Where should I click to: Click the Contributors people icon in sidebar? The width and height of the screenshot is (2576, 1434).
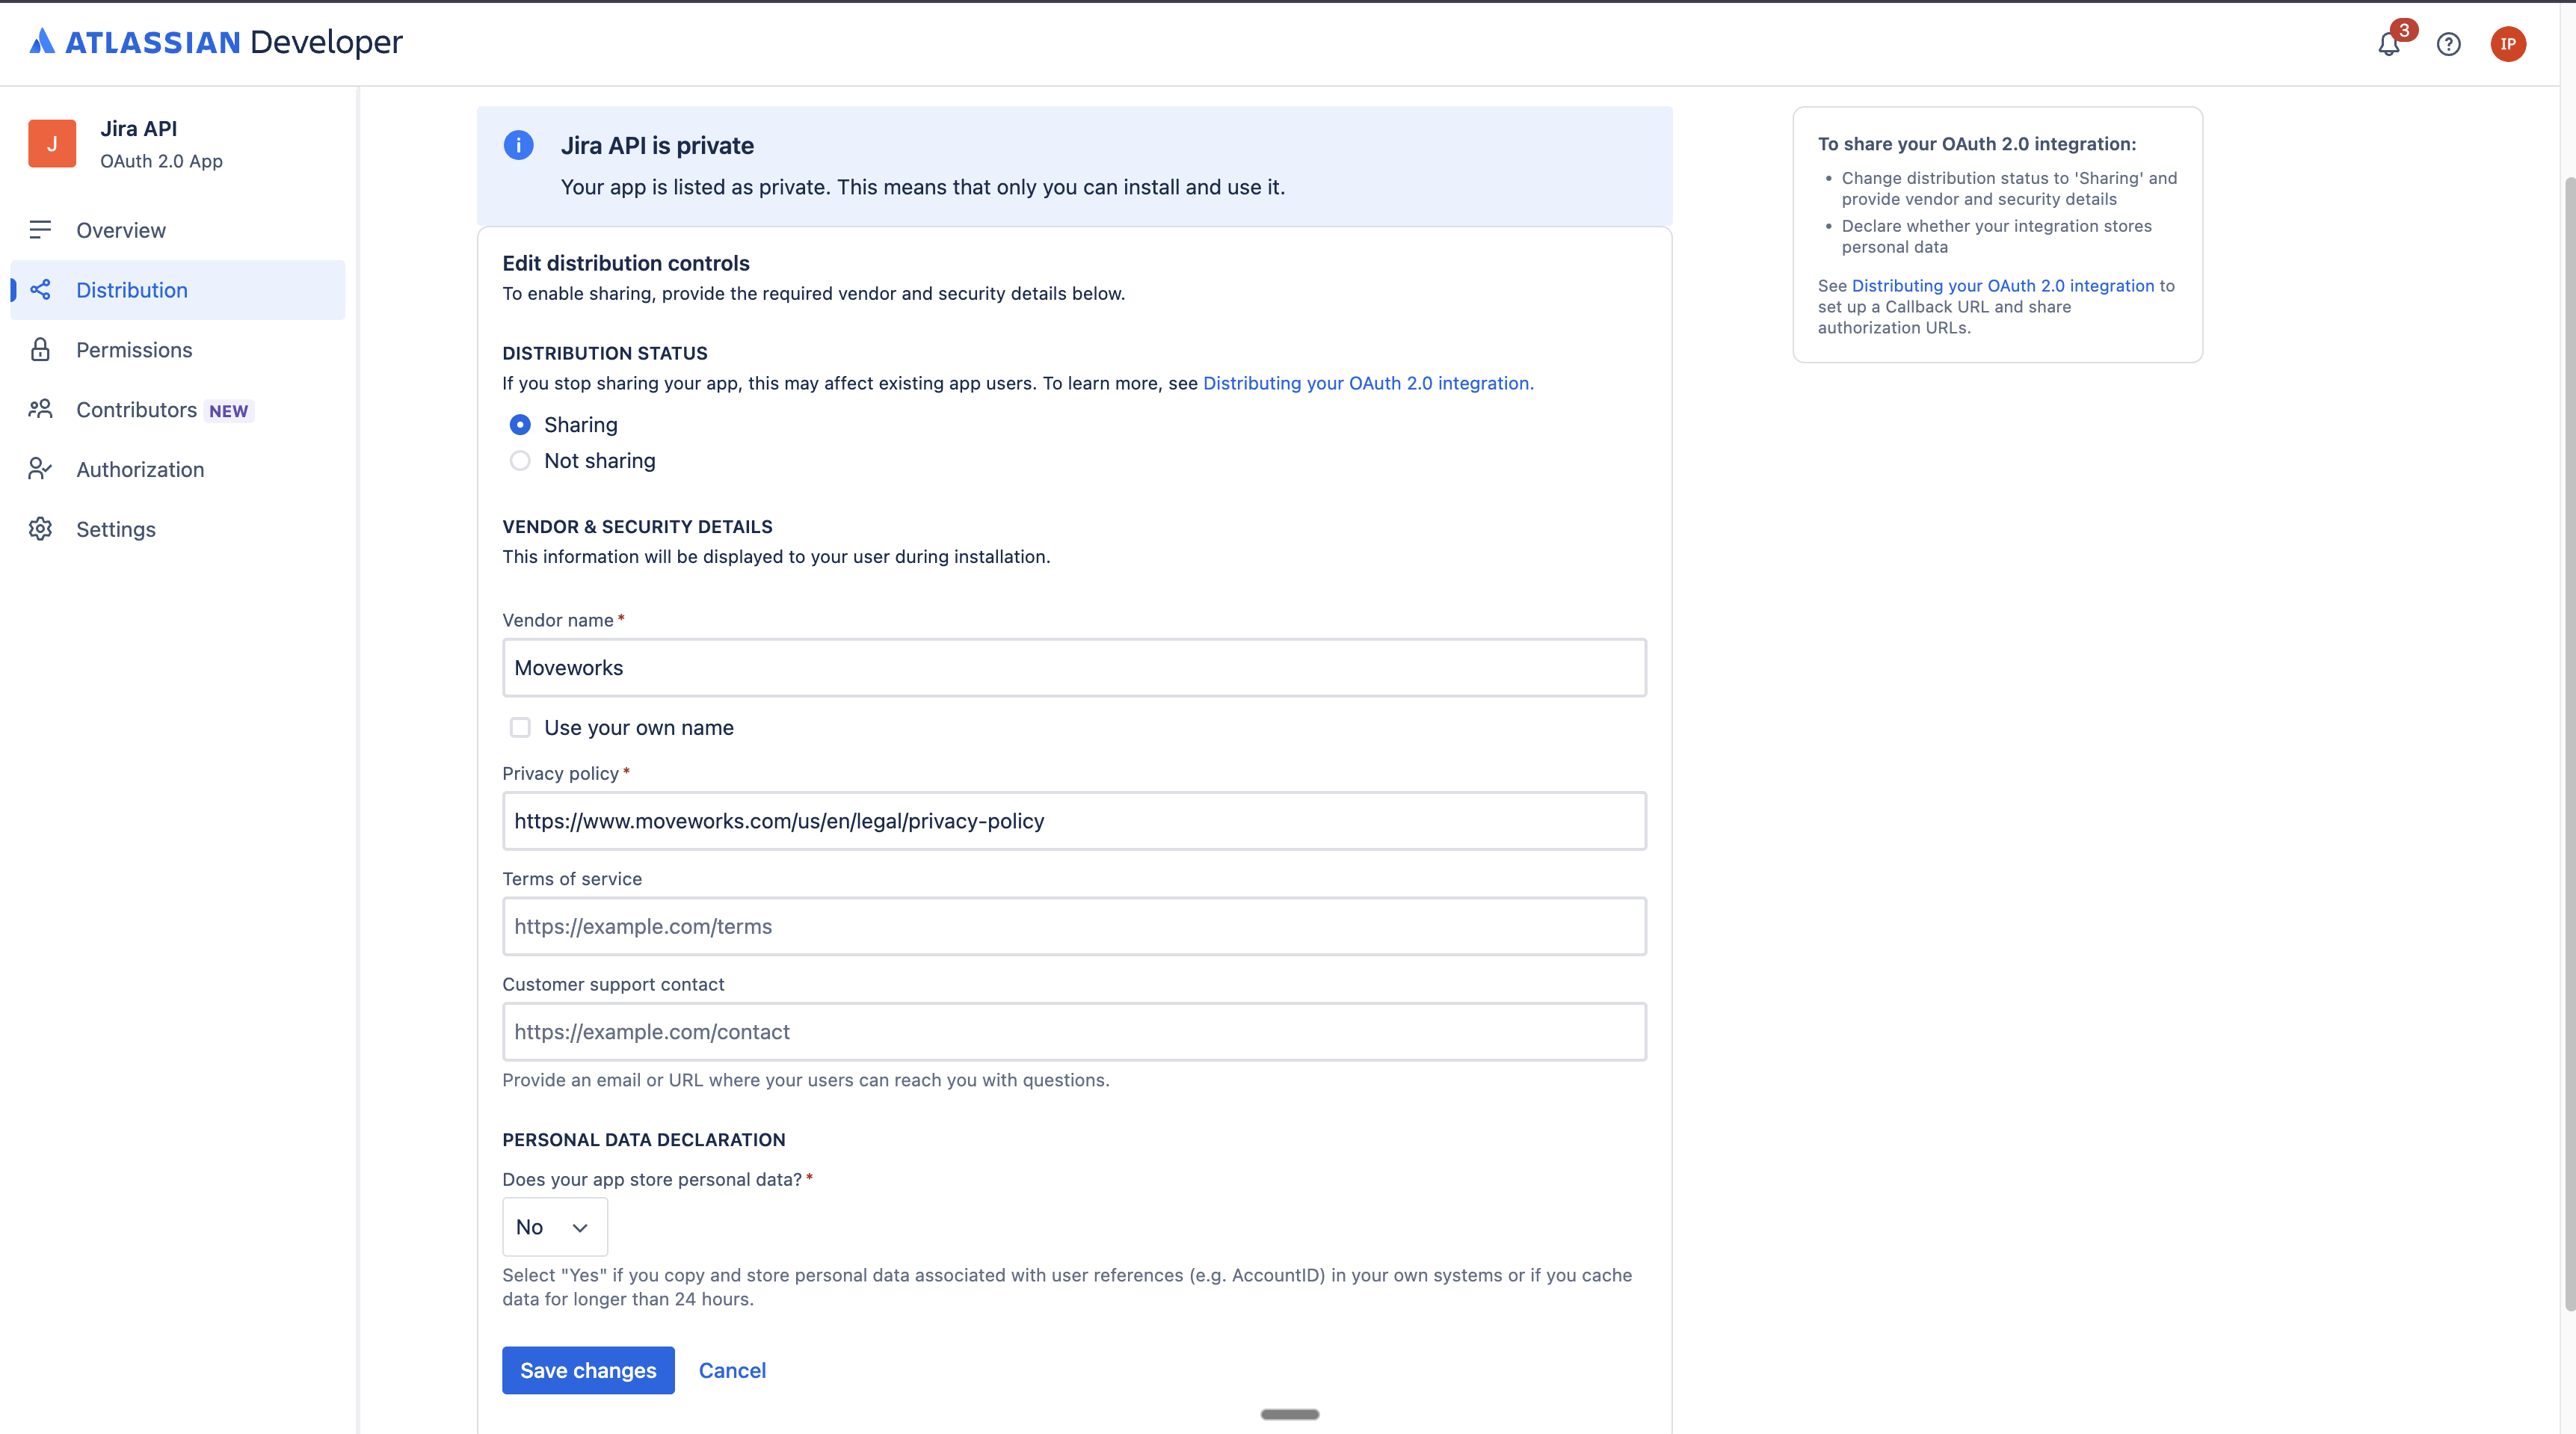pyautogui.click(x=40, y=410)
